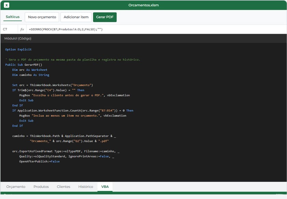287x199 pixels.
Task: Switch to the Orçamento sheet tab
Action: (x=16, y=187)
